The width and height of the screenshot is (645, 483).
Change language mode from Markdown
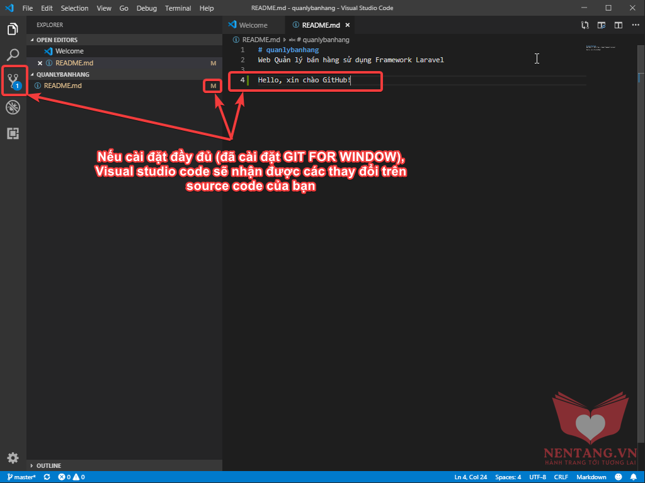click(x=591, y=477)
